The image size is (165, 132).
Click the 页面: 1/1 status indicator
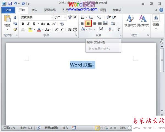(9, 128)
